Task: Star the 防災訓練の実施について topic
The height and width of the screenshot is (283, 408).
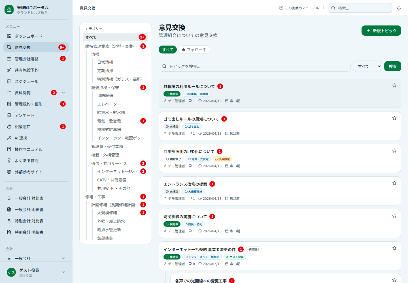Action: [x=394, y=216]
